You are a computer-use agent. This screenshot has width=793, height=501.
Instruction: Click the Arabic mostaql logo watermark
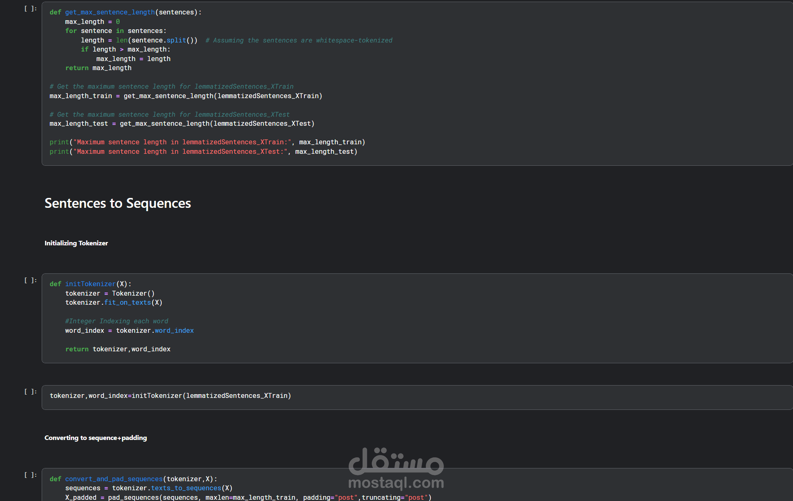pos(396,461)
